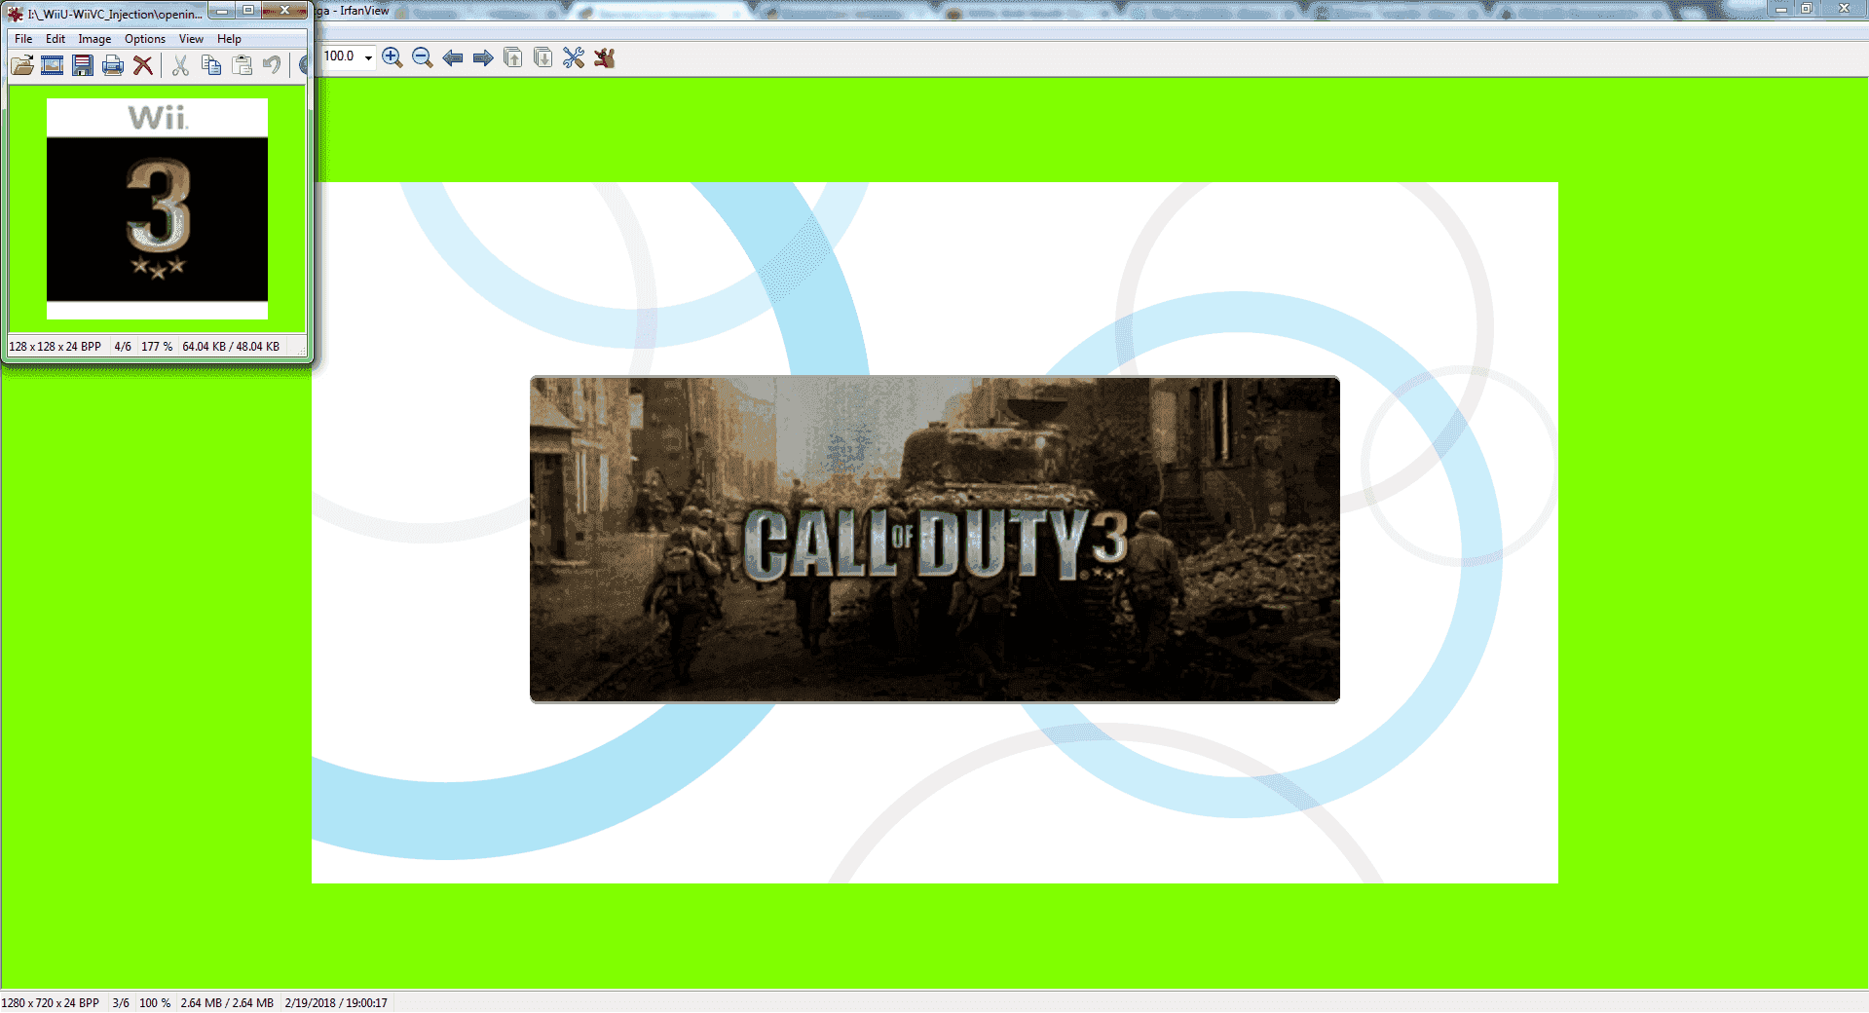Paste from clipboard using the paste icon

pos(242,65)
